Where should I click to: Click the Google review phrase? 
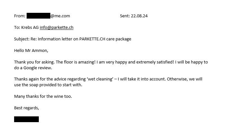tap(38, 68)
